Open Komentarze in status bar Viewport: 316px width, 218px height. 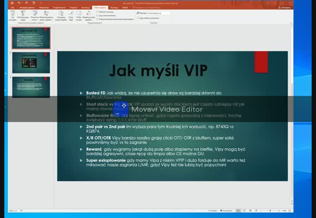[226, 210]
